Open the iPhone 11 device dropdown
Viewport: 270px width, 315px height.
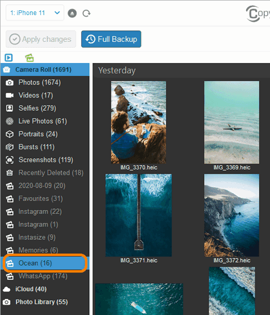(x=35, y=13)
